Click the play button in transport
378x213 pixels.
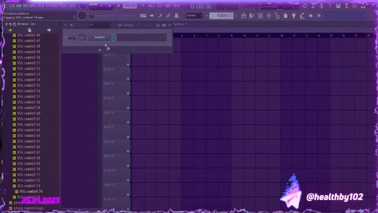pos(102,6)
